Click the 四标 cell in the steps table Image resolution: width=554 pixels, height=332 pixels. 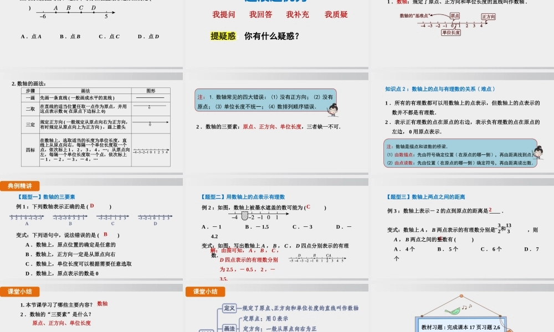(30, 150)
